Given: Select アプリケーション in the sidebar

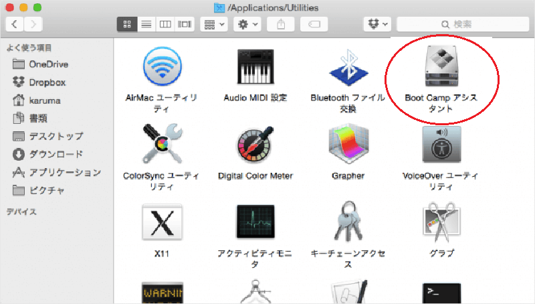Looking at the screenshot, I should coord(57,173).
